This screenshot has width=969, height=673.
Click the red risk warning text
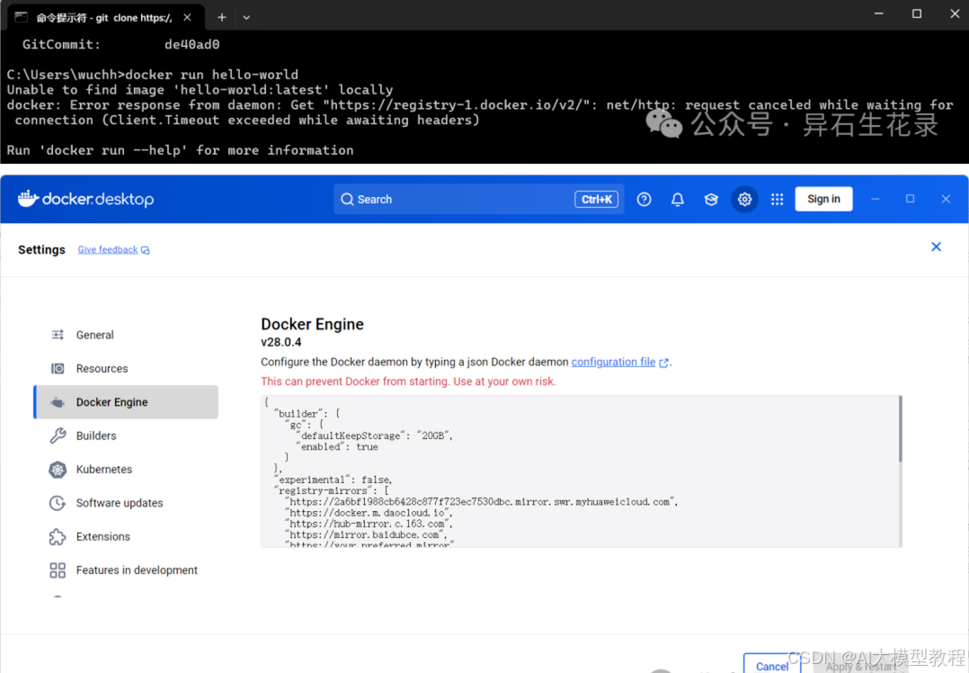tap(408, 381)
